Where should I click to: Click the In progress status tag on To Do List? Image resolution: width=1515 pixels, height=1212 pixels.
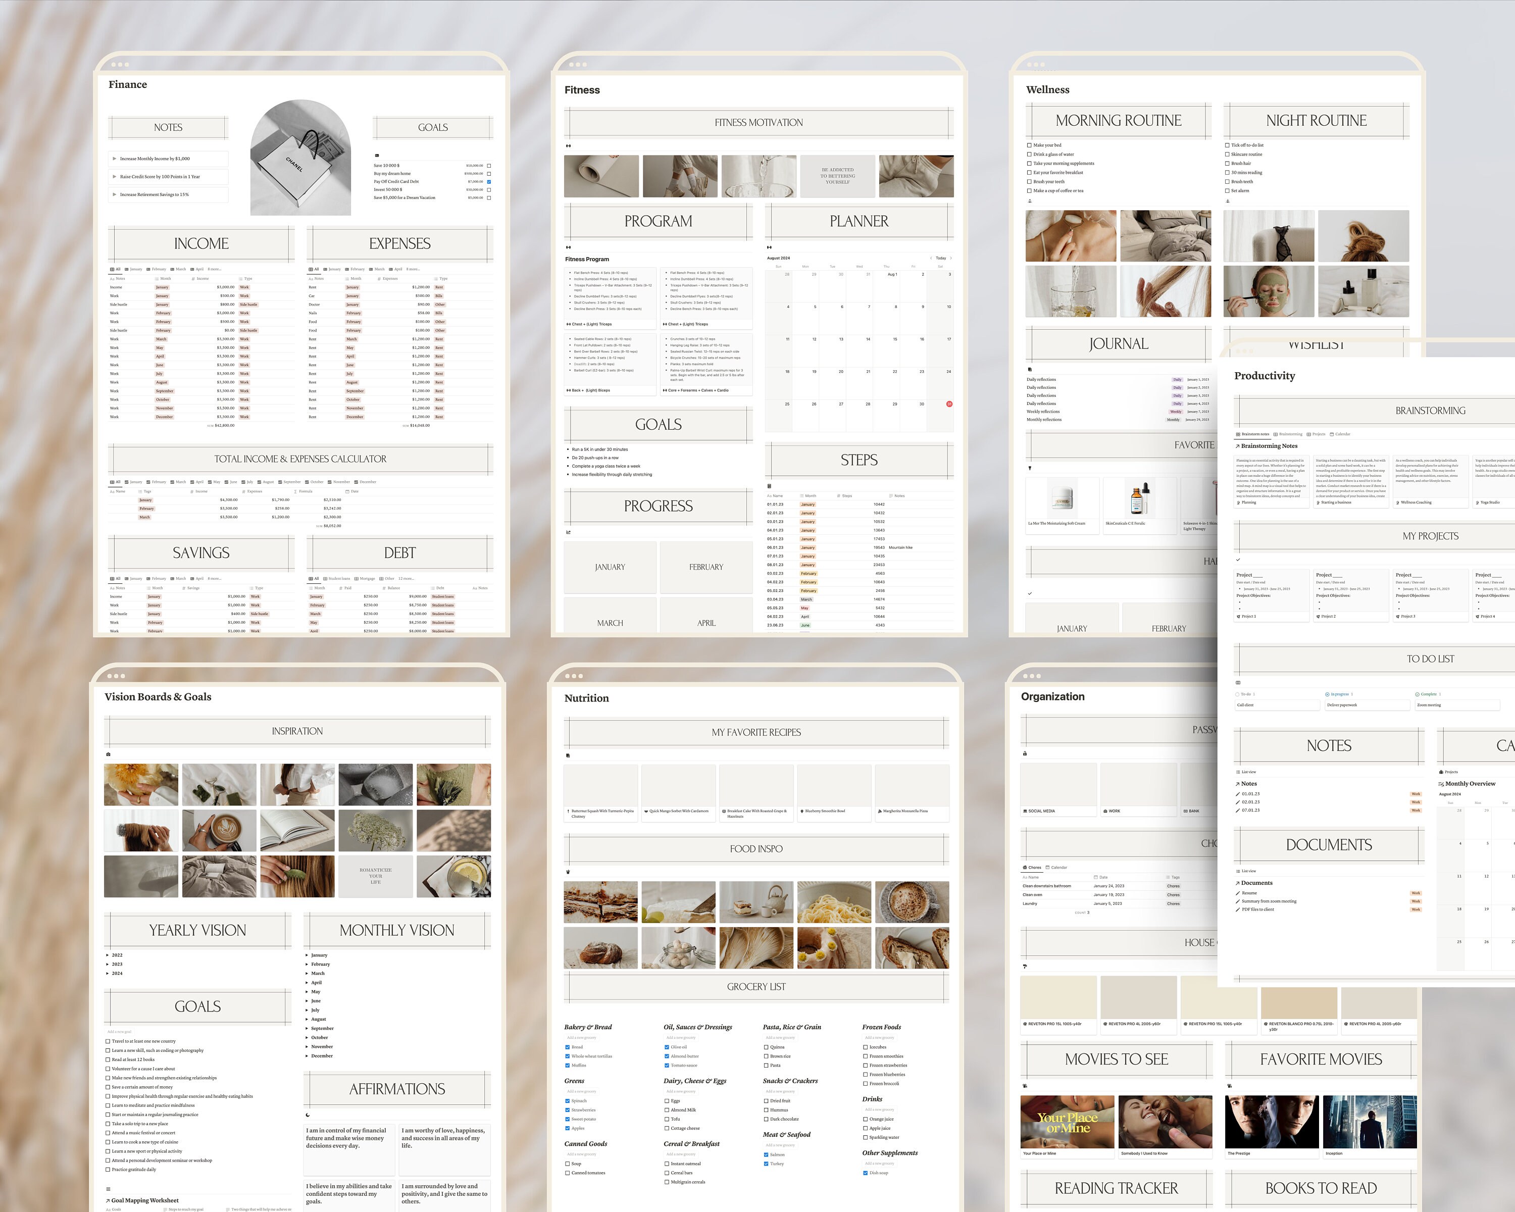pos(1339,694)
